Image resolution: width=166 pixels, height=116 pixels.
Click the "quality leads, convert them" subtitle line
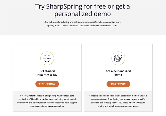[83, 26]
